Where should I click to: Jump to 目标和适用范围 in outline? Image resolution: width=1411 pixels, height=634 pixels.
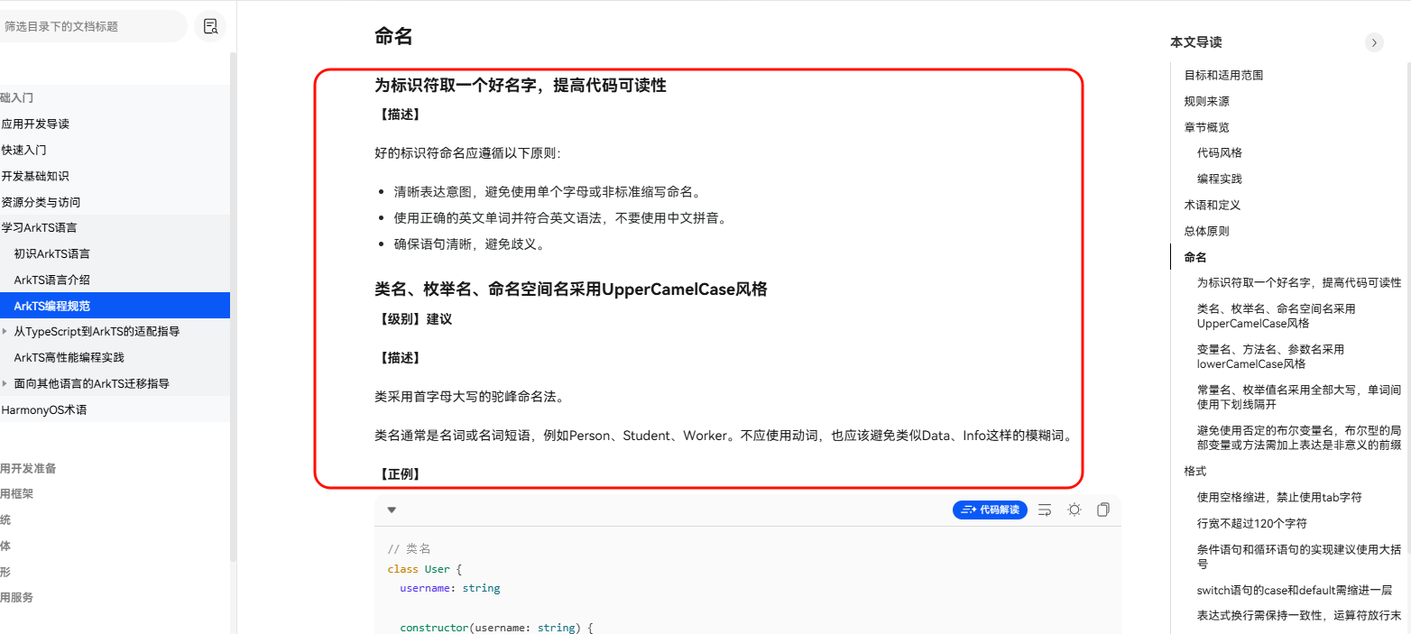point(1223,75)
